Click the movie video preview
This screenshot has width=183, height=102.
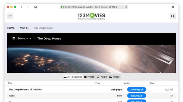click(92, 59)
